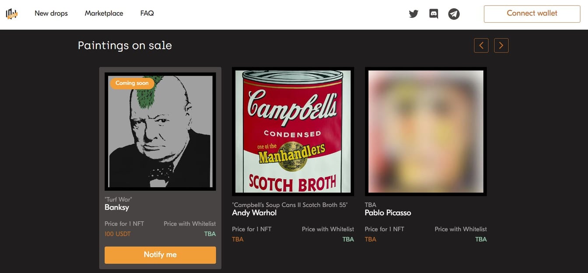This screenshot has height=273, width=588.
Task: Select the Andy Warhol artist name
Action: coord(254,213)
